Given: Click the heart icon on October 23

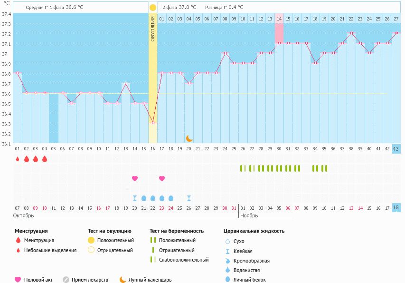Looking at the screenshot, I should tap(162, 178).
